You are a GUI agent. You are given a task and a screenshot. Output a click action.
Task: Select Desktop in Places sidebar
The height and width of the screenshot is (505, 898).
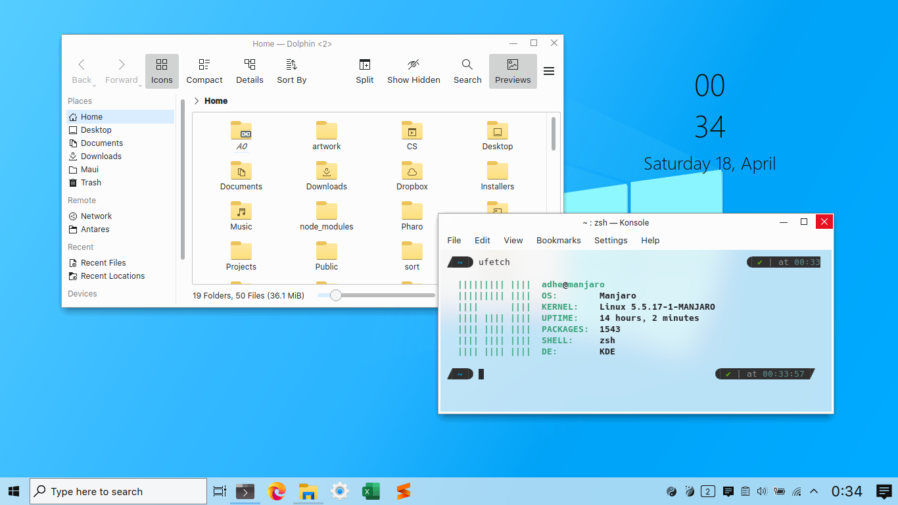point(120,130)
